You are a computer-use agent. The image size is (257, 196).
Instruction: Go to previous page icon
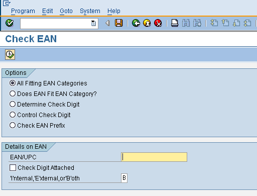pyautogui.click(x=225, y=23)
